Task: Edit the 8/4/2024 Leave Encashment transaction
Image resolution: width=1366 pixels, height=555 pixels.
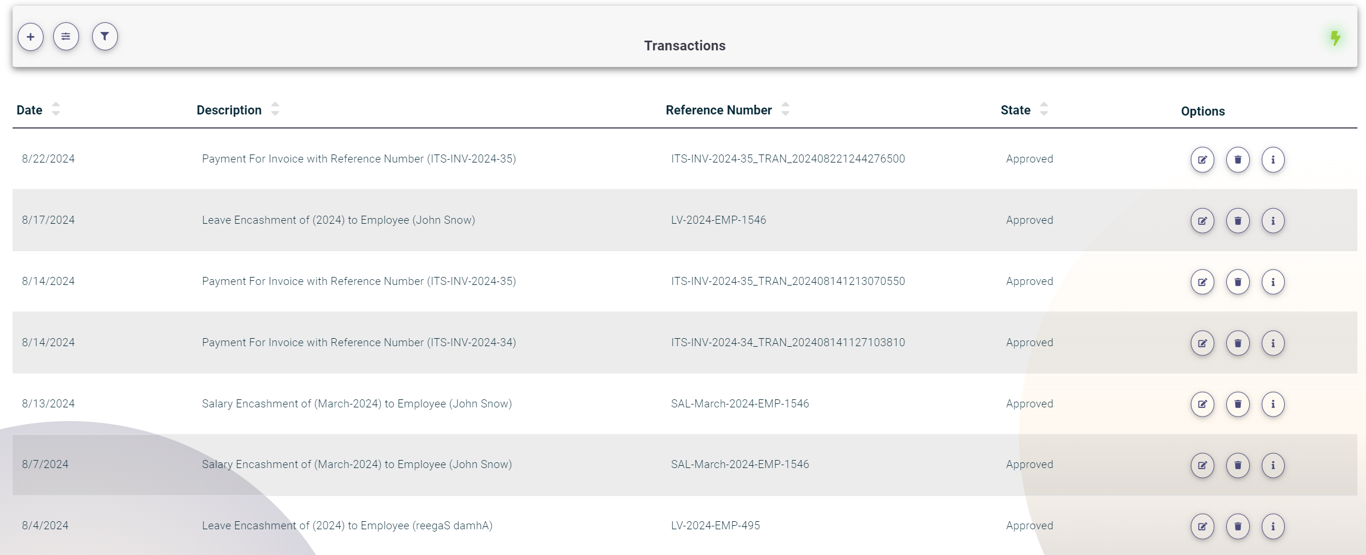Action: point(1202,526)
